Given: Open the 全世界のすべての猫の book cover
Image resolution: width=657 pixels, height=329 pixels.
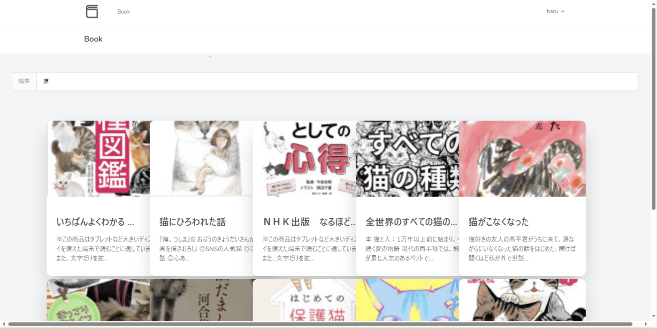Looking at the screenshot, I should (x=407, y=159).
